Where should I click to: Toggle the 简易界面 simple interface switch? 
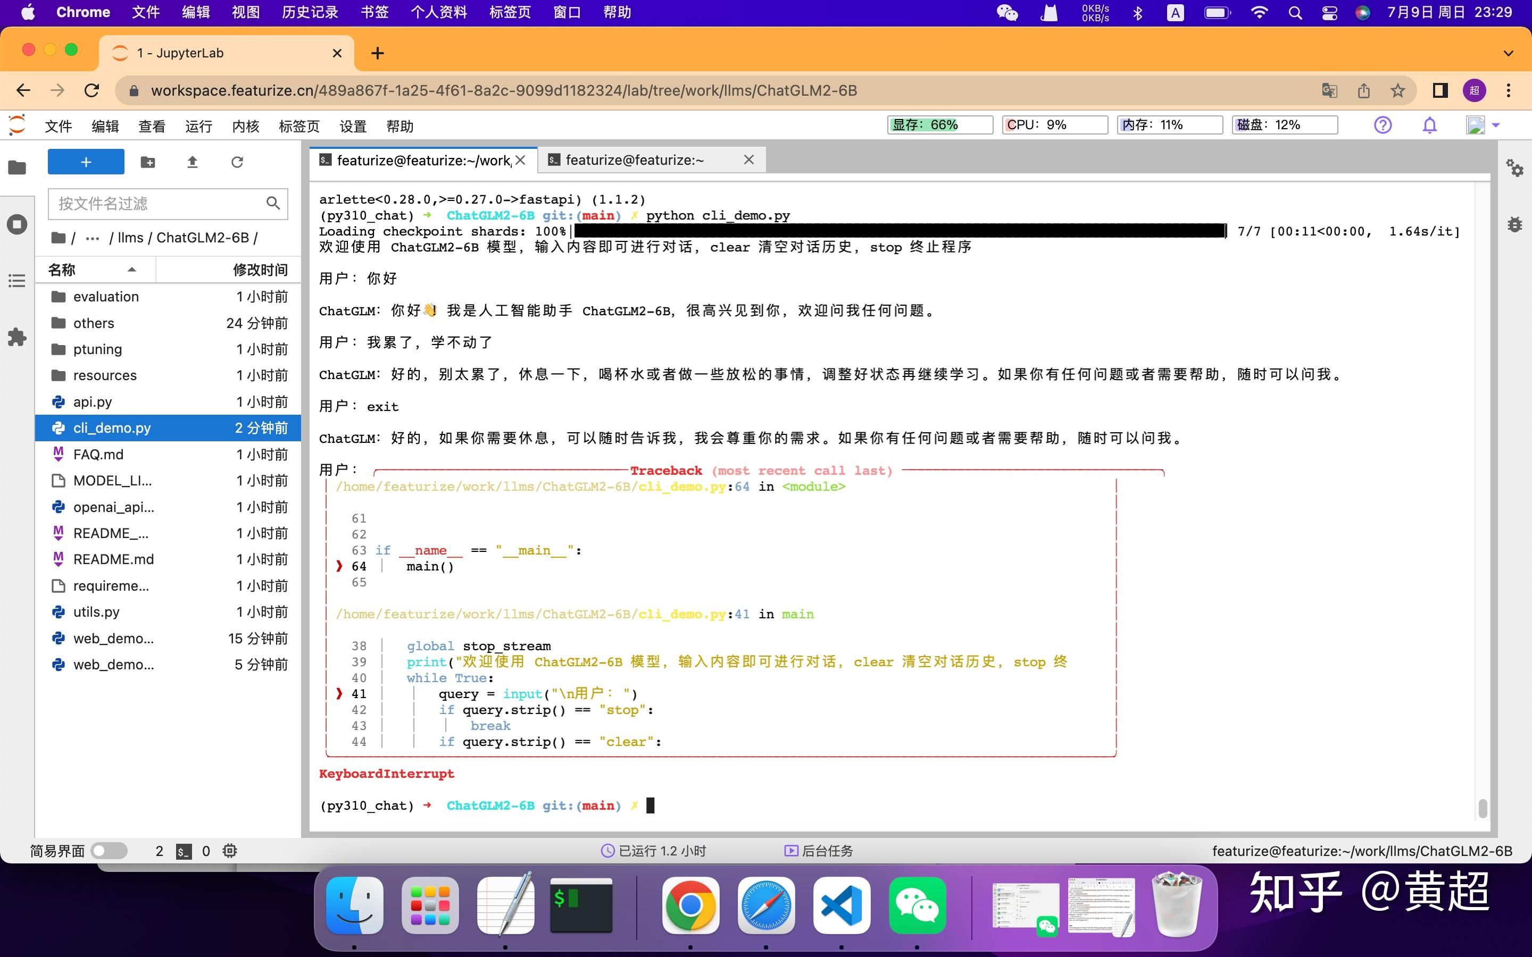coord(109,851)
